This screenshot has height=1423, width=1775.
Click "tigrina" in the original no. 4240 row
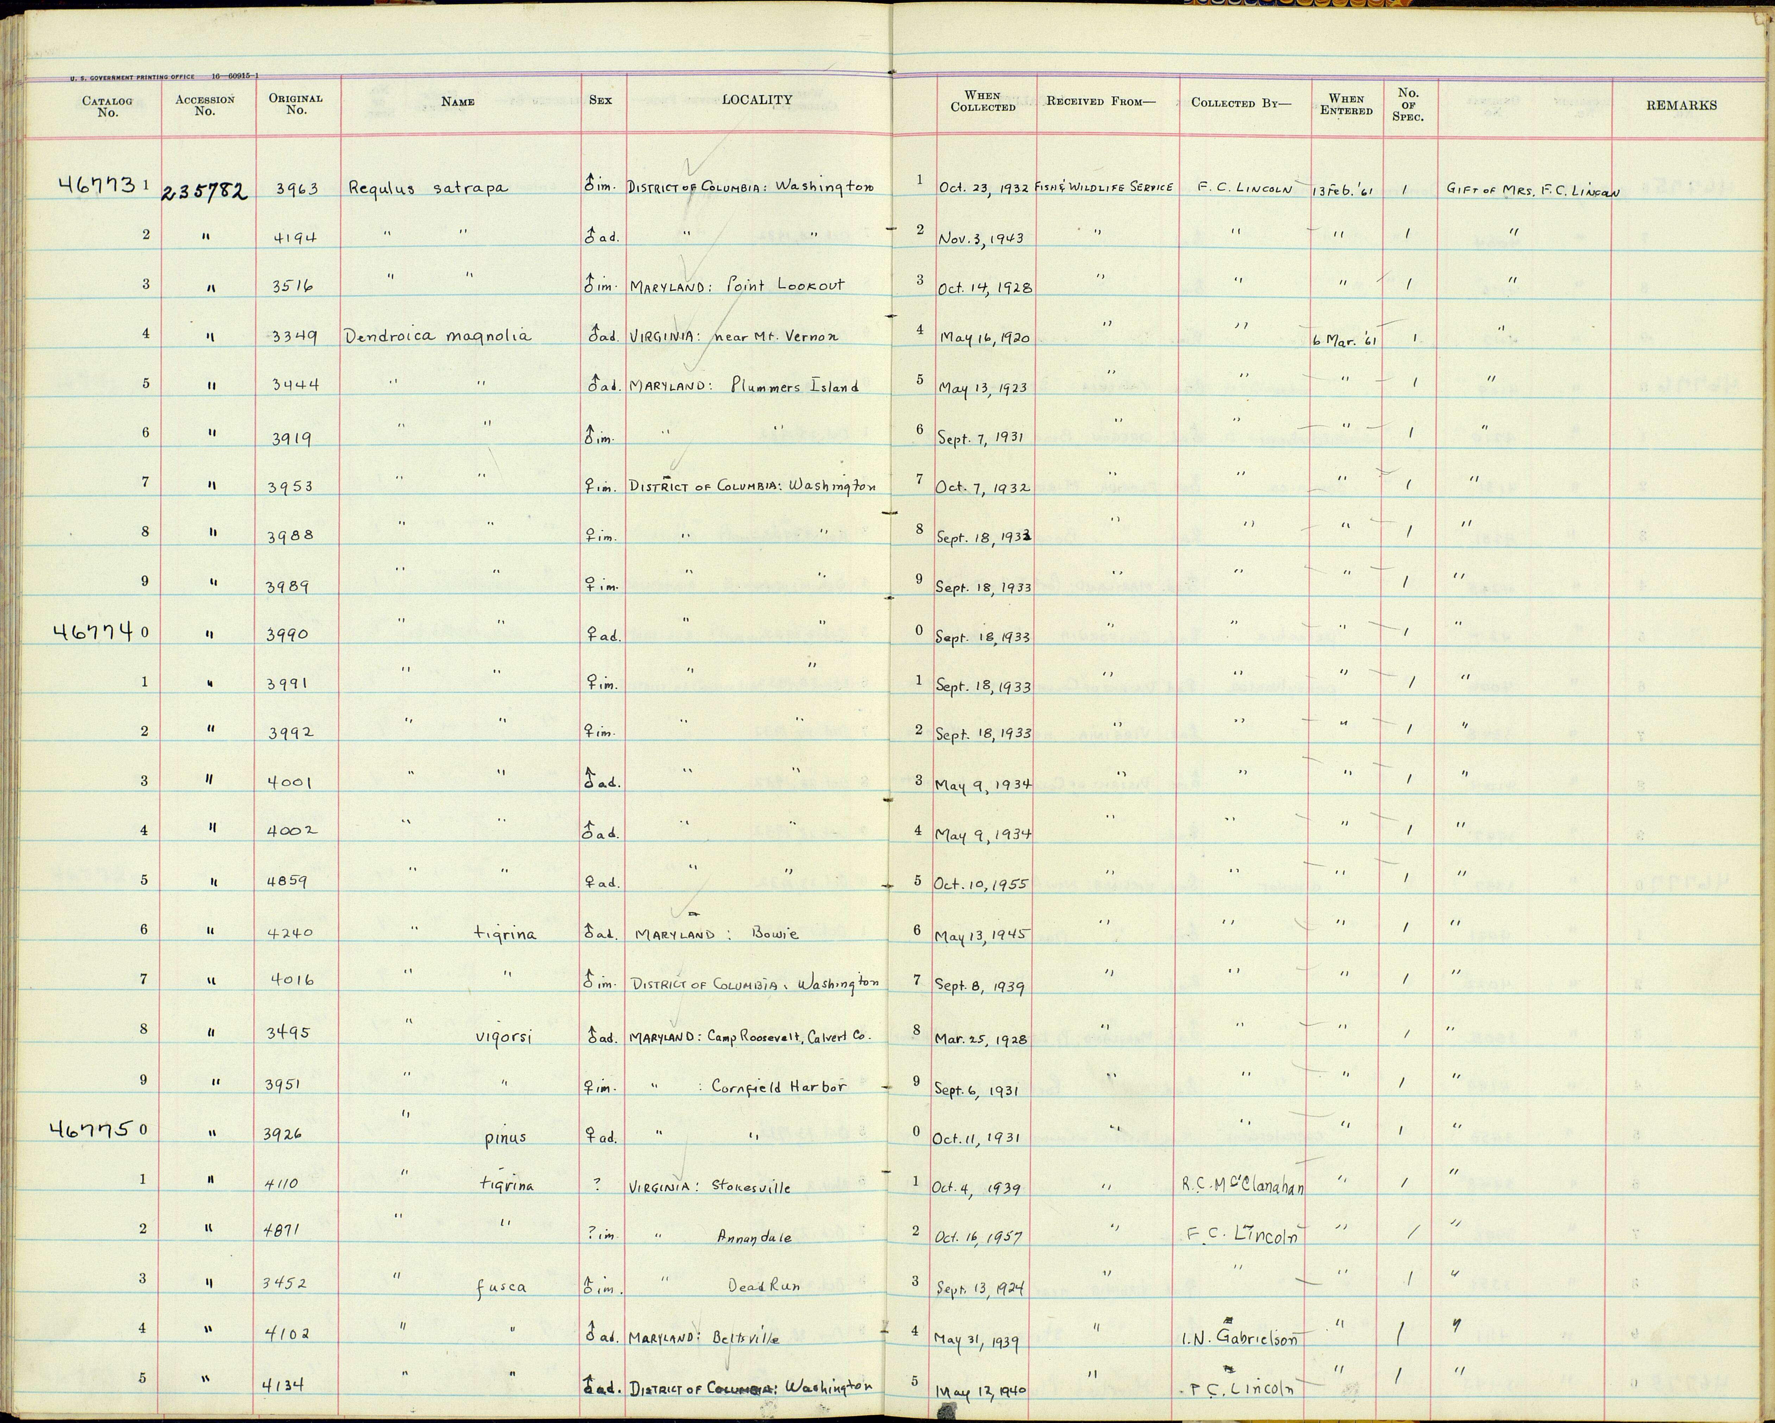(505, 934)
